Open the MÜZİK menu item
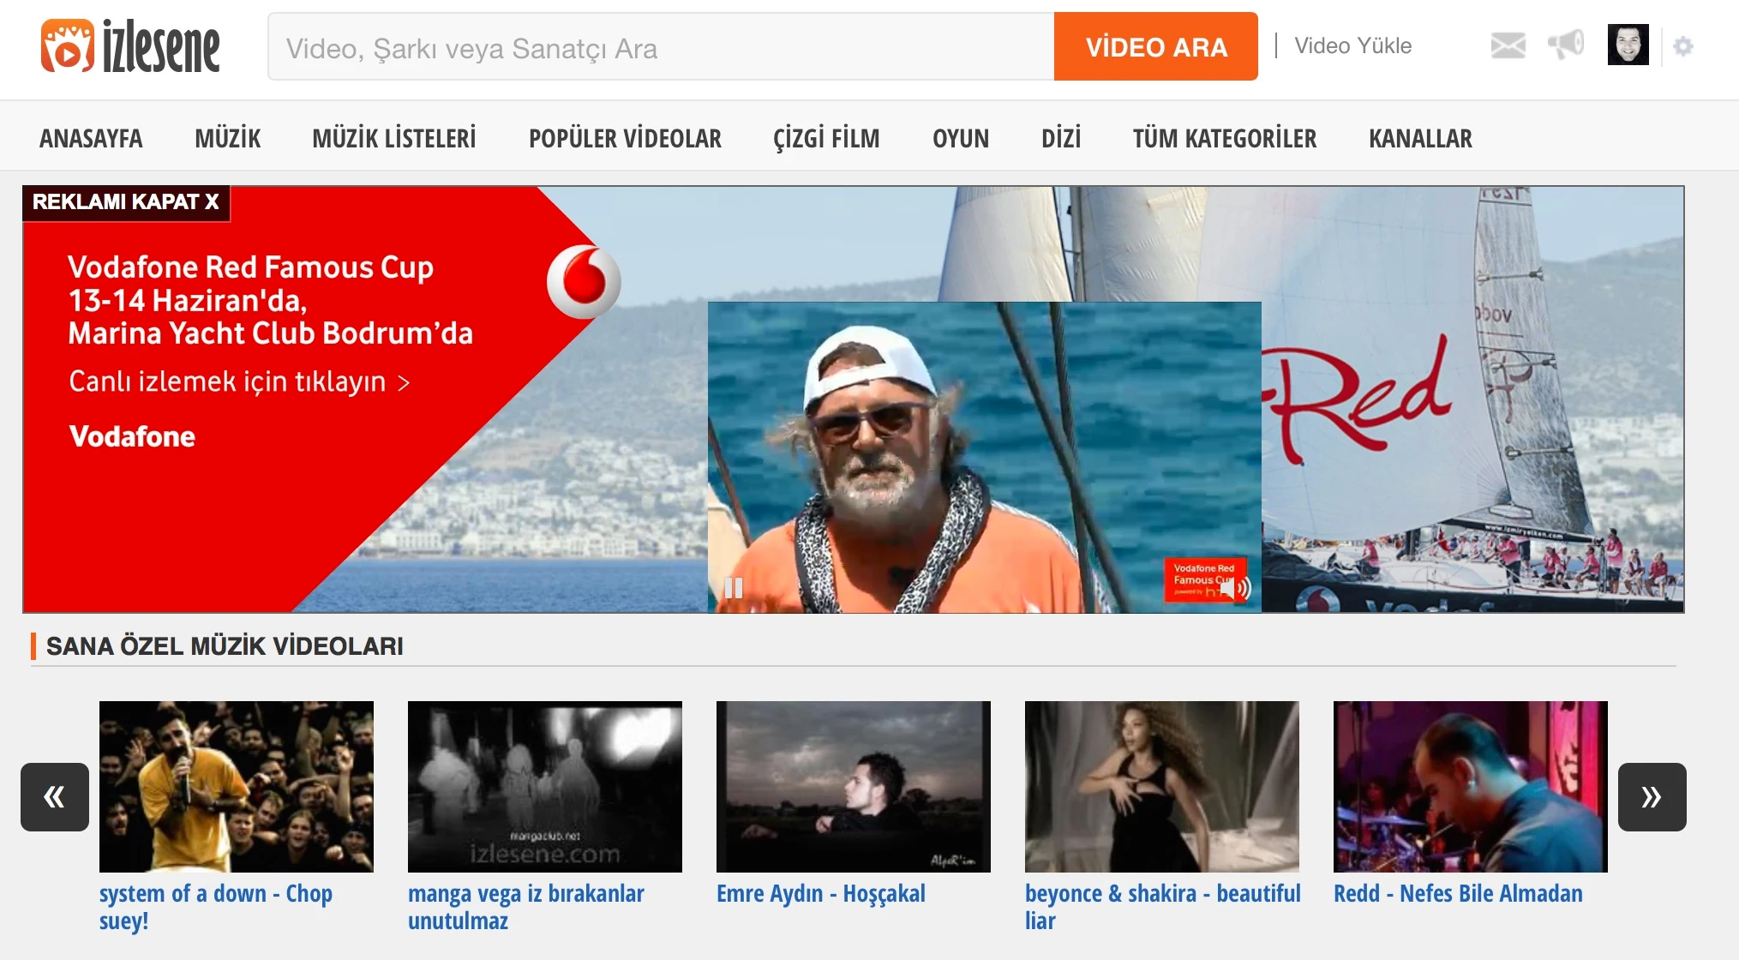Image resolution: width=1739 pixels, height=960 pixels. coord(227,138)
